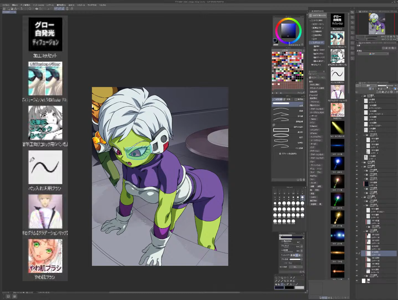This screenshot has width=398, height=300.
Task: Open the ヘルプ(H) menu
Action: point(102,5)
